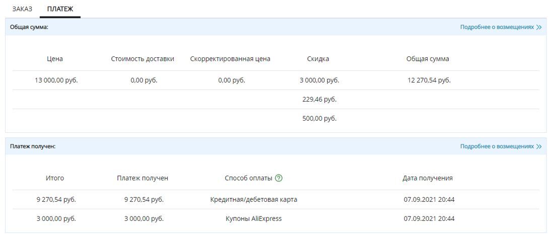Click the Способ оплаты column label
The width and height of the screenshot is (549, 240).
(248, 178)
